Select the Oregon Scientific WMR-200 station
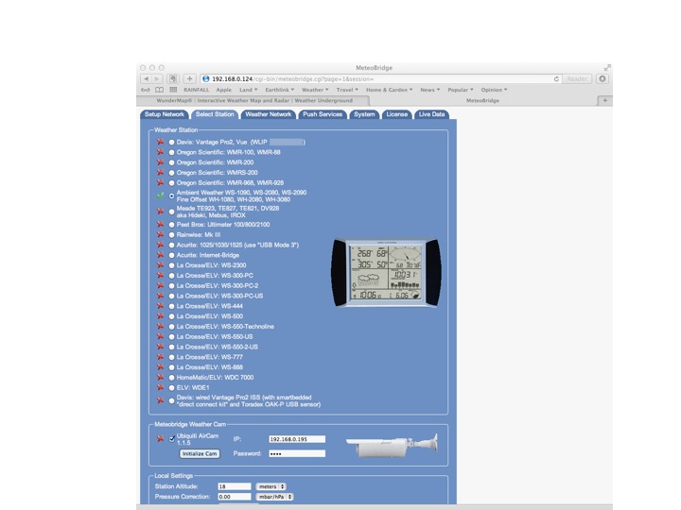 [171, 162]
